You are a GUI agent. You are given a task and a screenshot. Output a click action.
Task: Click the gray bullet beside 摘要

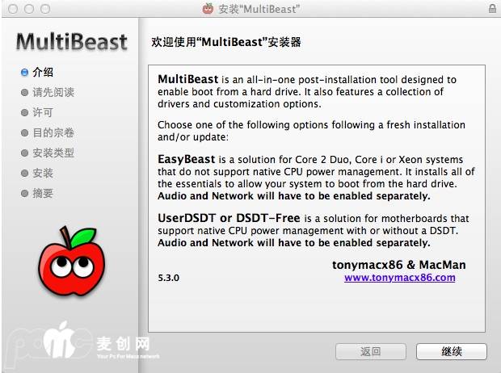click(24, 193)
